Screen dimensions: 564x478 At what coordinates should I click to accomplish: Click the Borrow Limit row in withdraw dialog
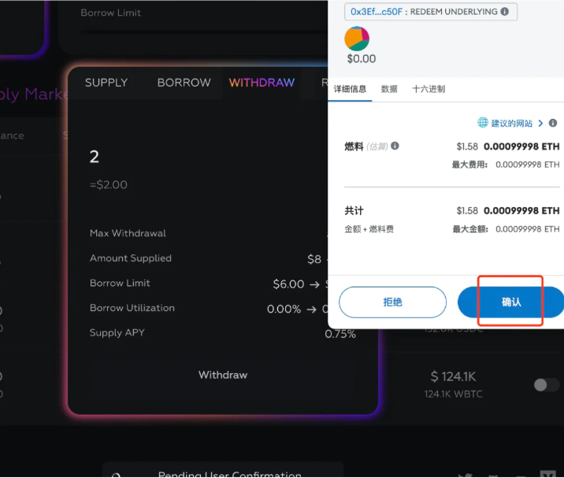click(x=209, y=283)
